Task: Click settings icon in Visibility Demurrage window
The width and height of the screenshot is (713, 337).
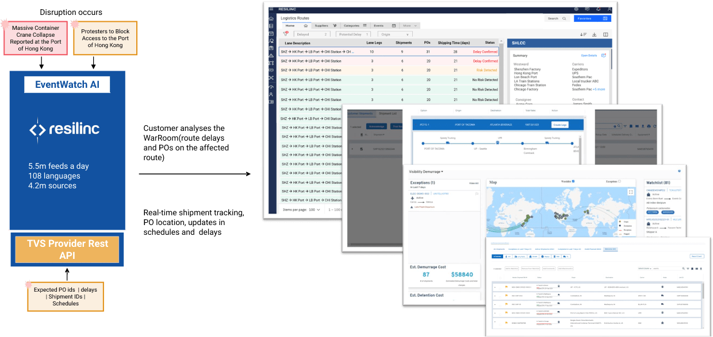Action: click(x=679, y=171)
